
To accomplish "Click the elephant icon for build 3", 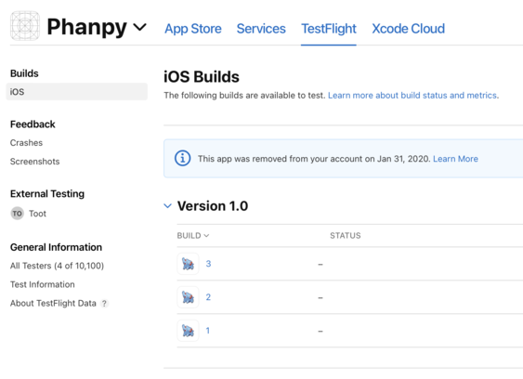I will tap(188, 264).
